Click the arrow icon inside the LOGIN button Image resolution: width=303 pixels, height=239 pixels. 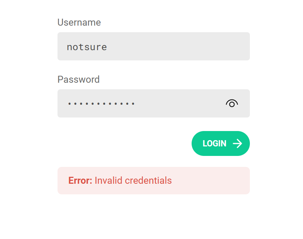click(237, 143)
